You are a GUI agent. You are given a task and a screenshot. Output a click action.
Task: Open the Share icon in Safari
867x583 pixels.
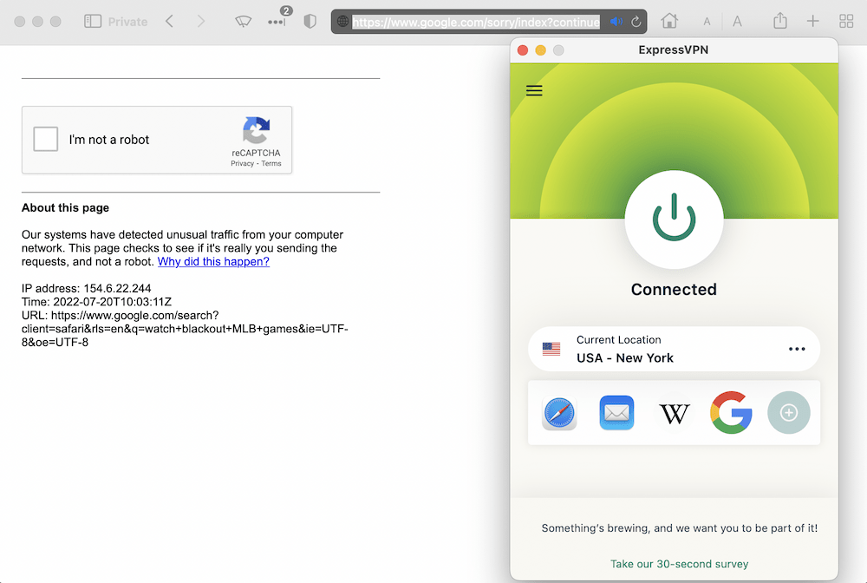point(780,21)
